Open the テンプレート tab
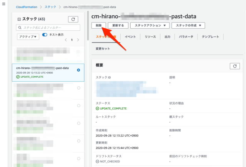This screenshot has width=246, height=167. [210, 37]
